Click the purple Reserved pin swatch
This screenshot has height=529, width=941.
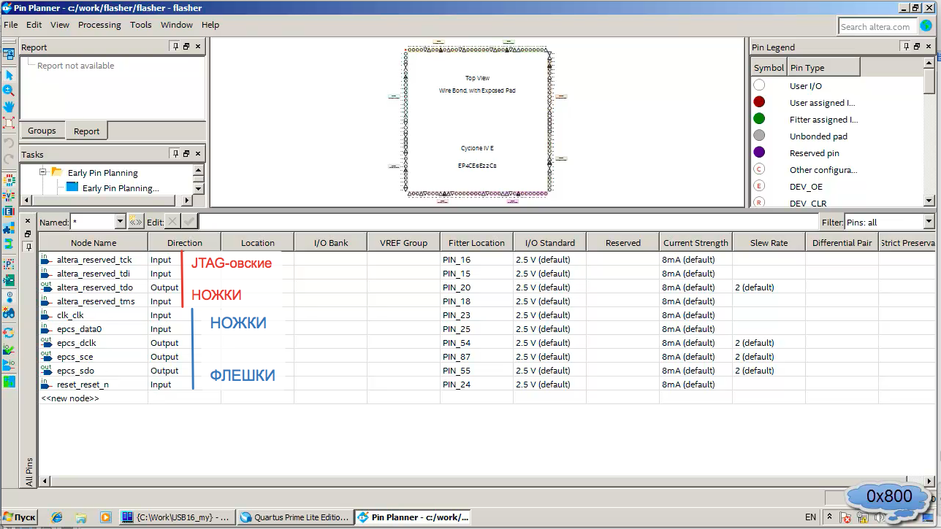(760, 152)
